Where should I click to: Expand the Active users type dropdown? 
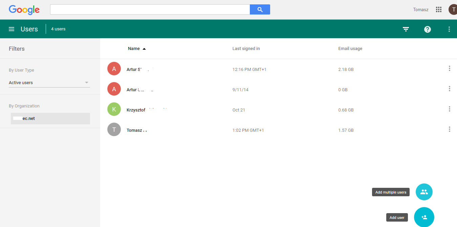point(49,83)
